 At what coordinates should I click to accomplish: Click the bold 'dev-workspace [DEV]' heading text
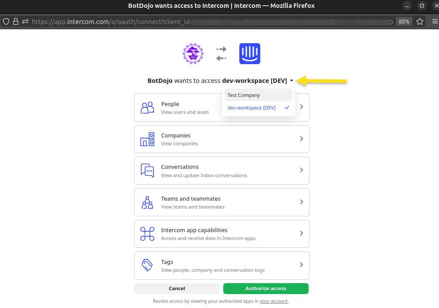click(255, 81)
